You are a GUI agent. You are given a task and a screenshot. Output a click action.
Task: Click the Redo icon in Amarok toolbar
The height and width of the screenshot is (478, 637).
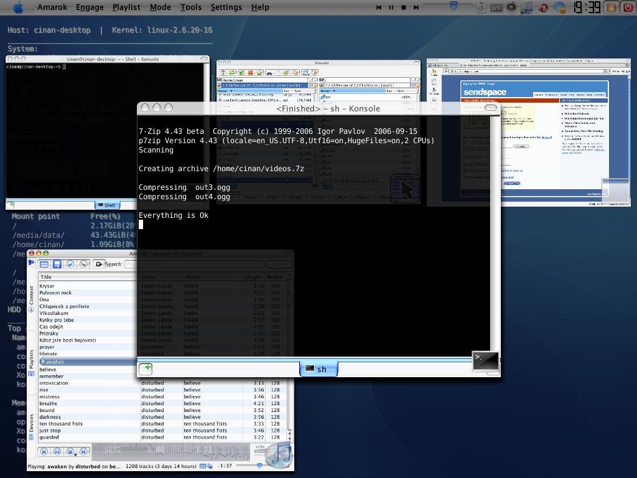(84, 264)
